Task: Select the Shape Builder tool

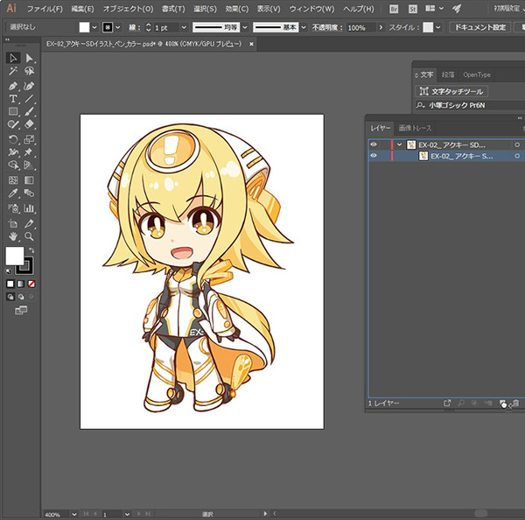Action: click(13, 165)
